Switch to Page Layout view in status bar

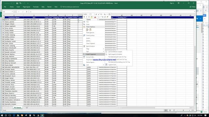point(170,110)
